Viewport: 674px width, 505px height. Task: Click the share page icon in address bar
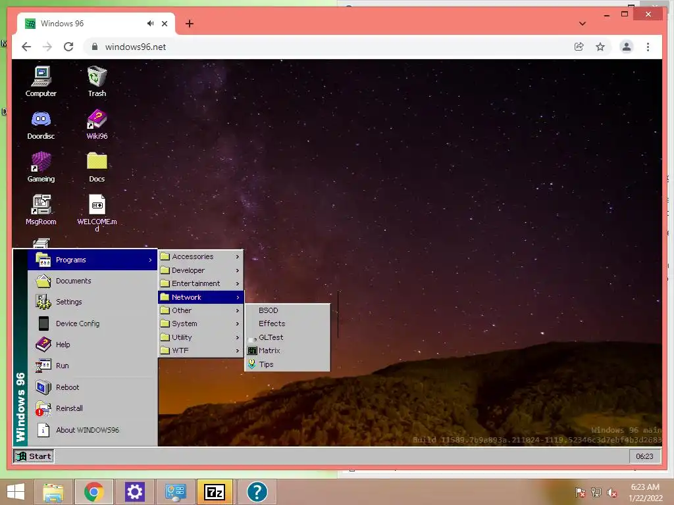(x=579, y=47)
